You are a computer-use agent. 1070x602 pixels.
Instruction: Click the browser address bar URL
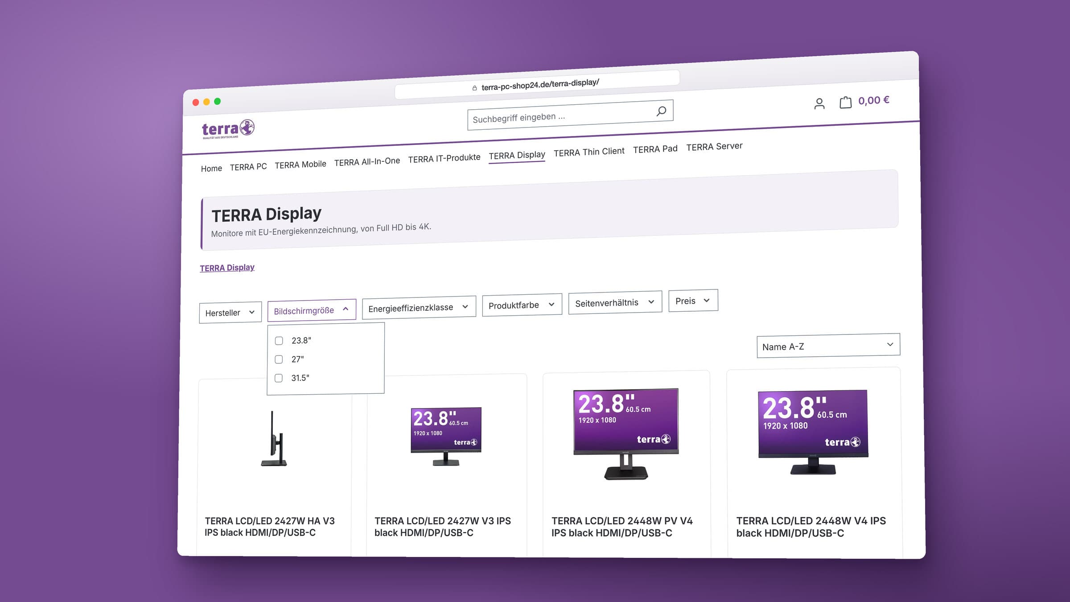540,84
